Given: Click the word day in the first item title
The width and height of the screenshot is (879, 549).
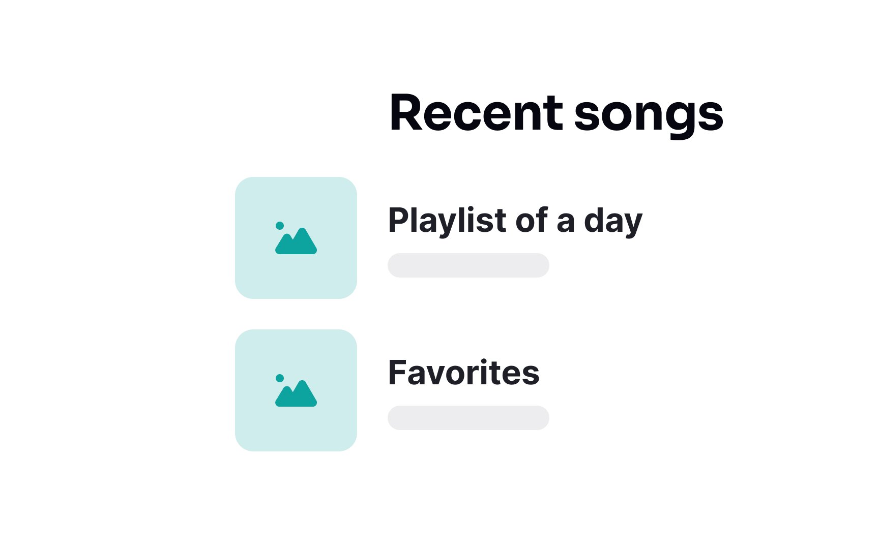Looking at the screenshot, I should click(613, 222).
